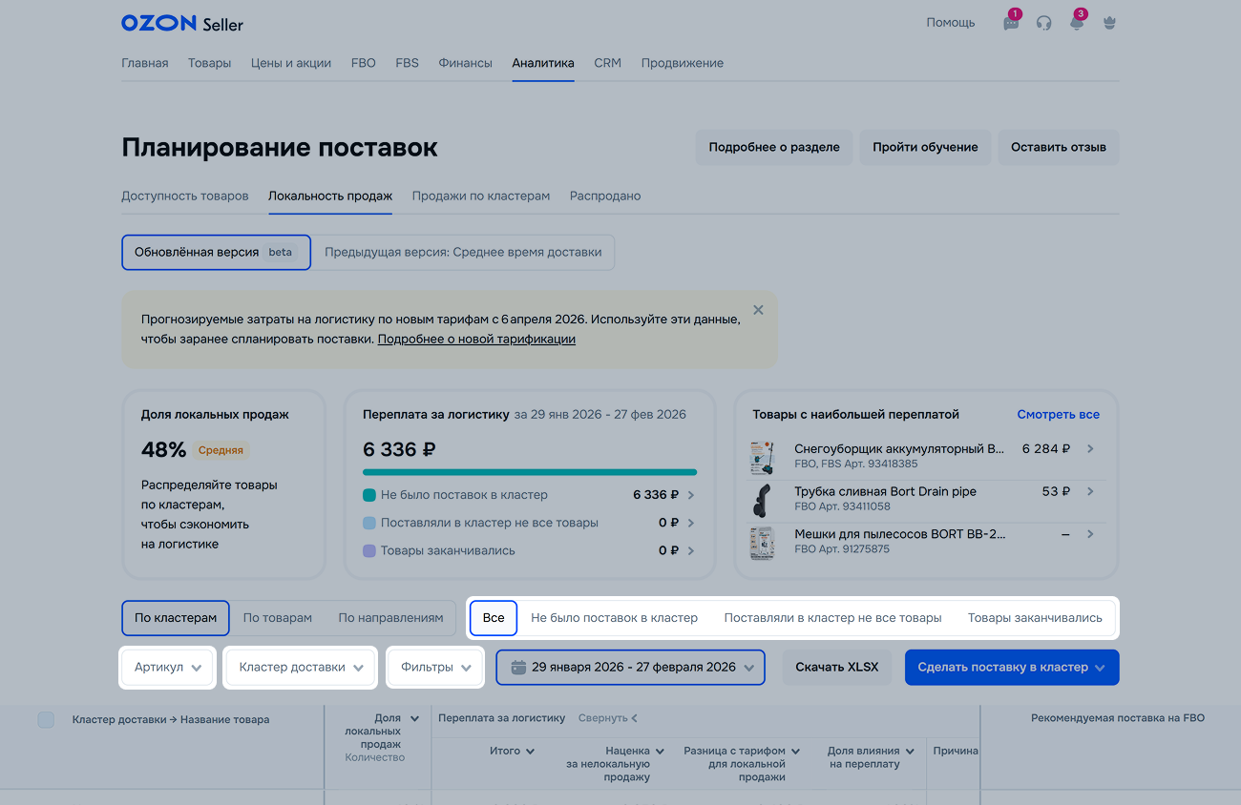
Task: Open the chevron next to the 6 284 ₽ snow blower row
Action: point(1090,448)
